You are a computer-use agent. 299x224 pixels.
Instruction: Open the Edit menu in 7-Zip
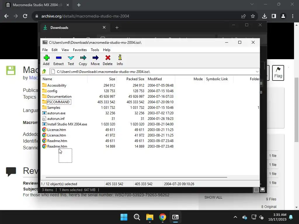[x=55, y=50]
